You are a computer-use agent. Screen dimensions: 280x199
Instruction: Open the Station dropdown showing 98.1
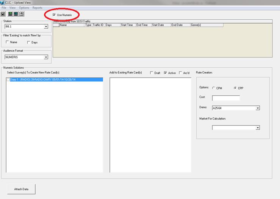click(46, 26)
